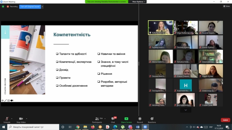Click the Zoom icon on taskbar
Image resolution: width=232 pixels, height=130 pixels.
tap(145, 127)
